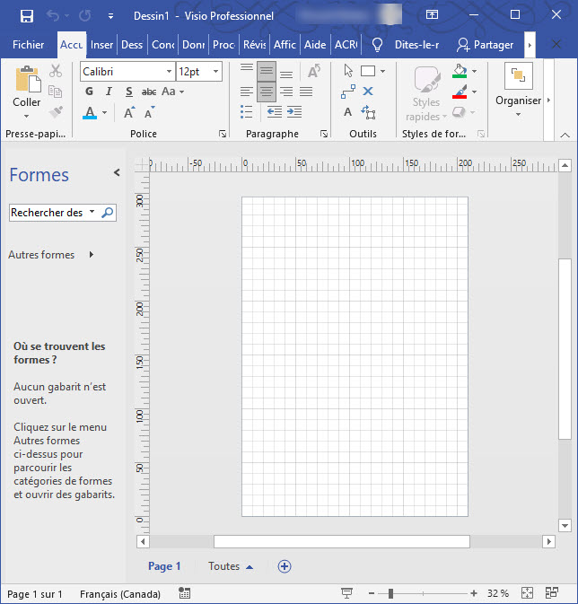Image resolution: width=578 pixels, height=604 pixels.
Task: Switch to the Insertion tab
Action: point(101,45)
